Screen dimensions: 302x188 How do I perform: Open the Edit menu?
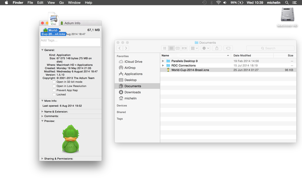pos(40,2)
